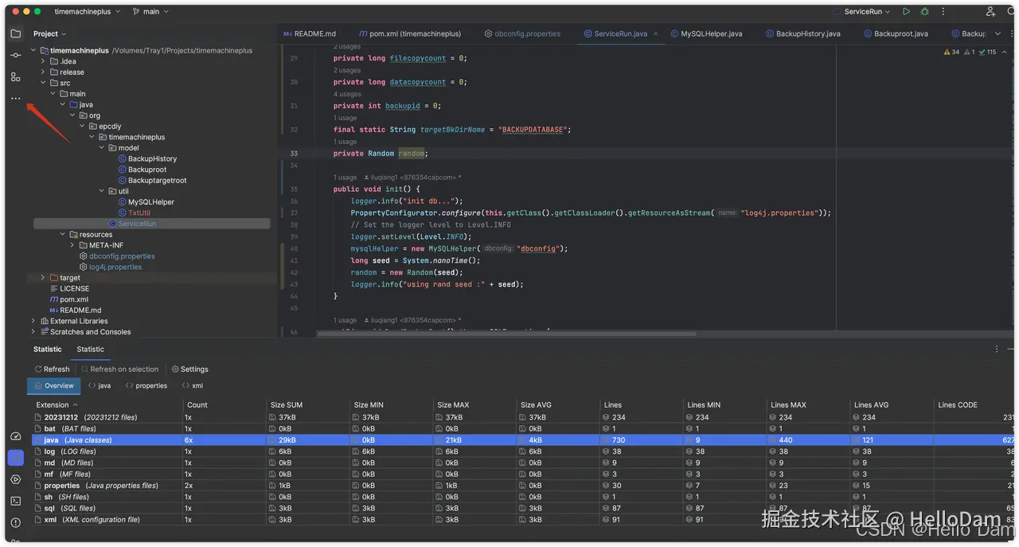Image resolution: width=1019 pixels, height=547 pixels.
Task: Open Settings in the Statistic toolbar
Action: (x=189, y=369)
